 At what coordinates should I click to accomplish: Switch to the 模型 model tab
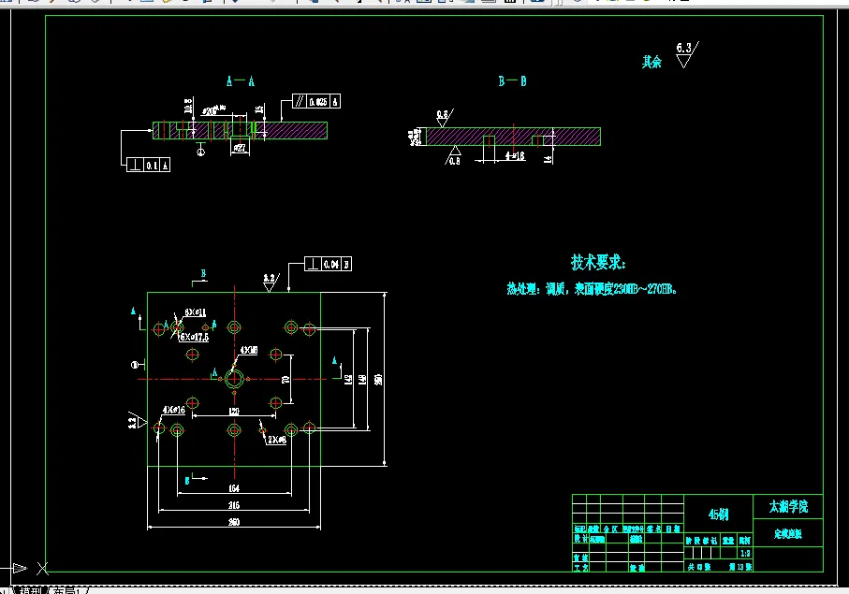pos(32,590)
